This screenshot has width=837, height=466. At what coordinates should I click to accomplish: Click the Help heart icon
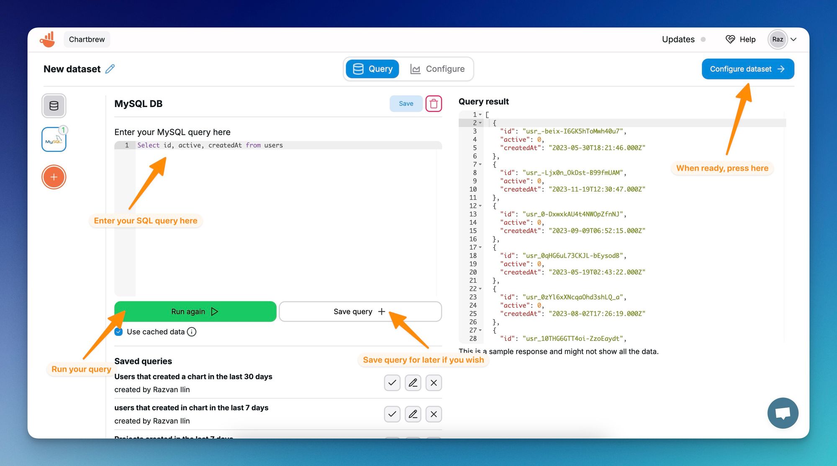[x=730, y=39]
